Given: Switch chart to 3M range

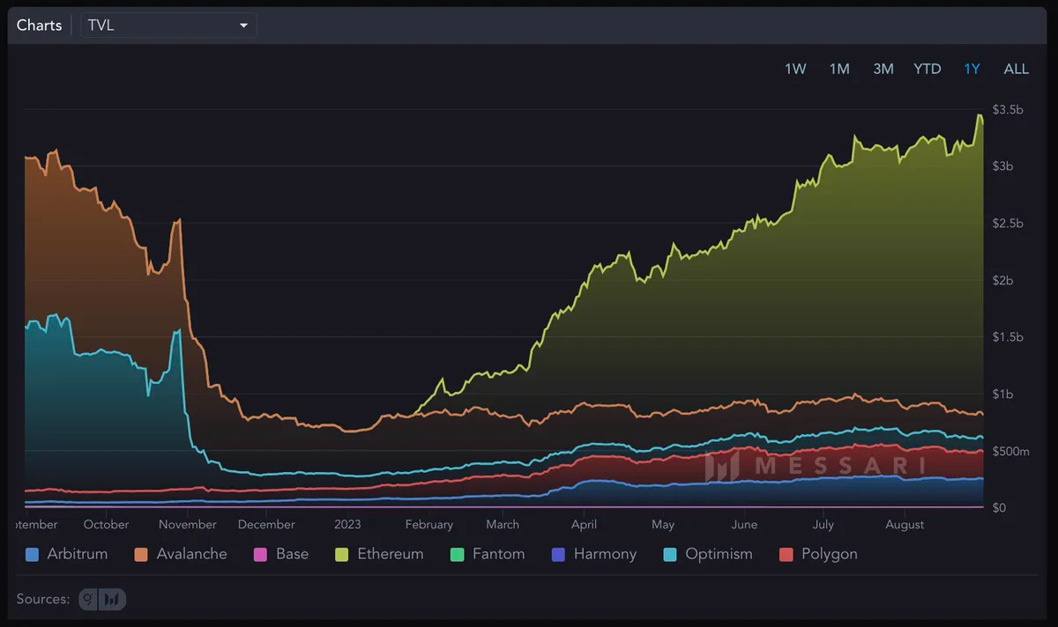Looking at the screenshot, I should pos(883,69).
